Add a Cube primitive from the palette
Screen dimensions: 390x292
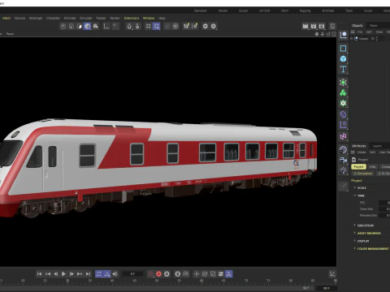pyautogui.click(x=343, y=58)
